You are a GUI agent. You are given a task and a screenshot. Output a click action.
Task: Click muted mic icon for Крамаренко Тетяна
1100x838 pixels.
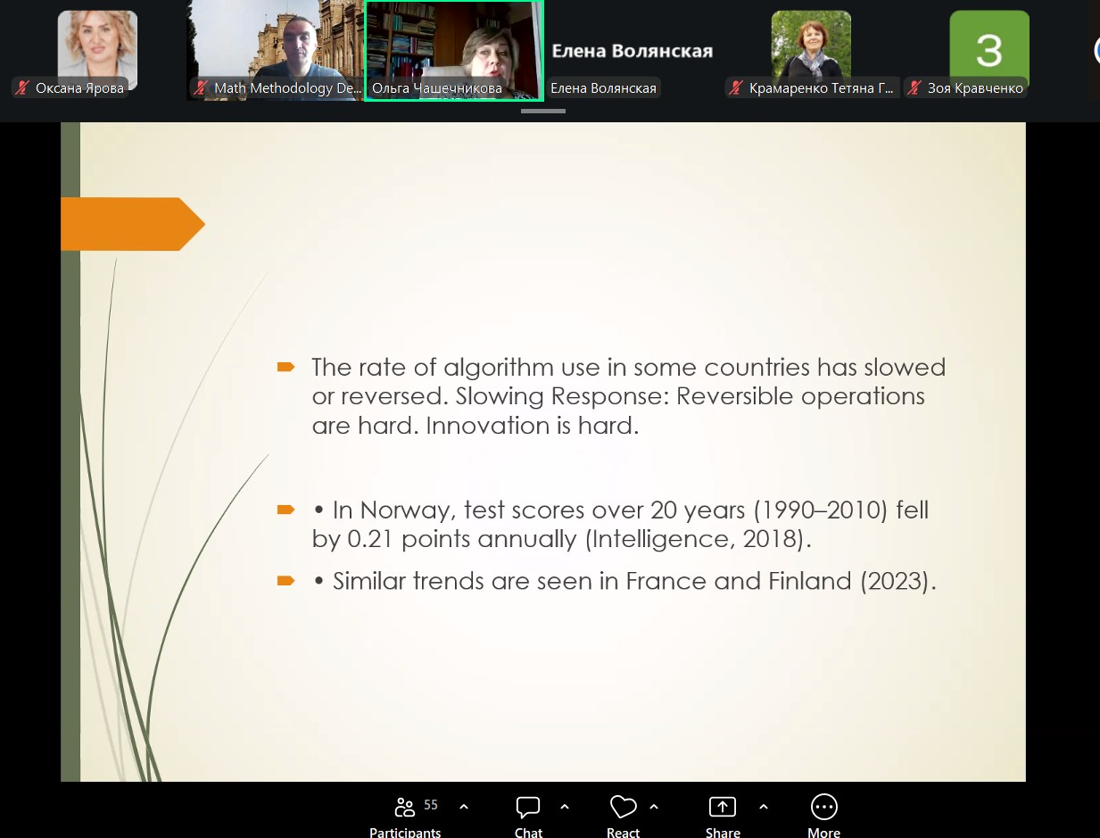coord(737,88)
